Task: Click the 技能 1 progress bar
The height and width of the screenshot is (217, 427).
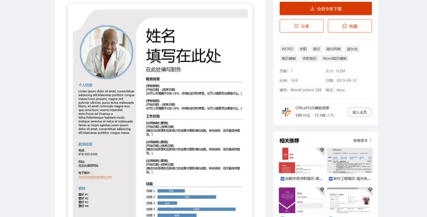Action: 171,191
